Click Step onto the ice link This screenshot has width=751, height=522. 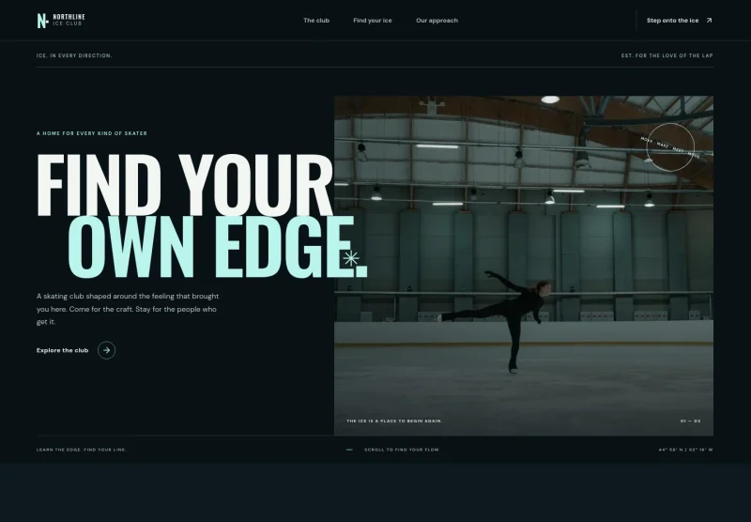[679, 21]
